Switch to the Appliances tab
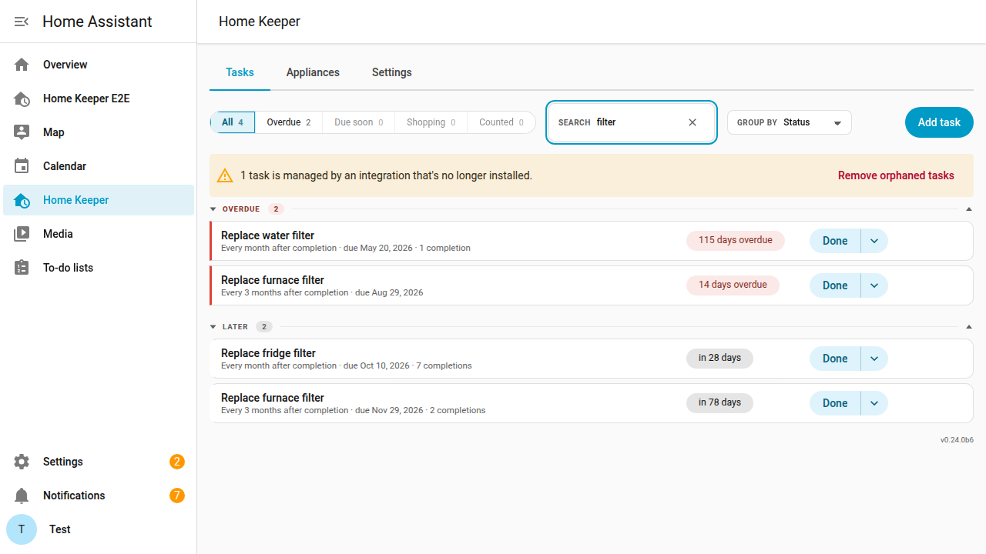Viewport: 986px width, 554px height. [x=313, y=72]
